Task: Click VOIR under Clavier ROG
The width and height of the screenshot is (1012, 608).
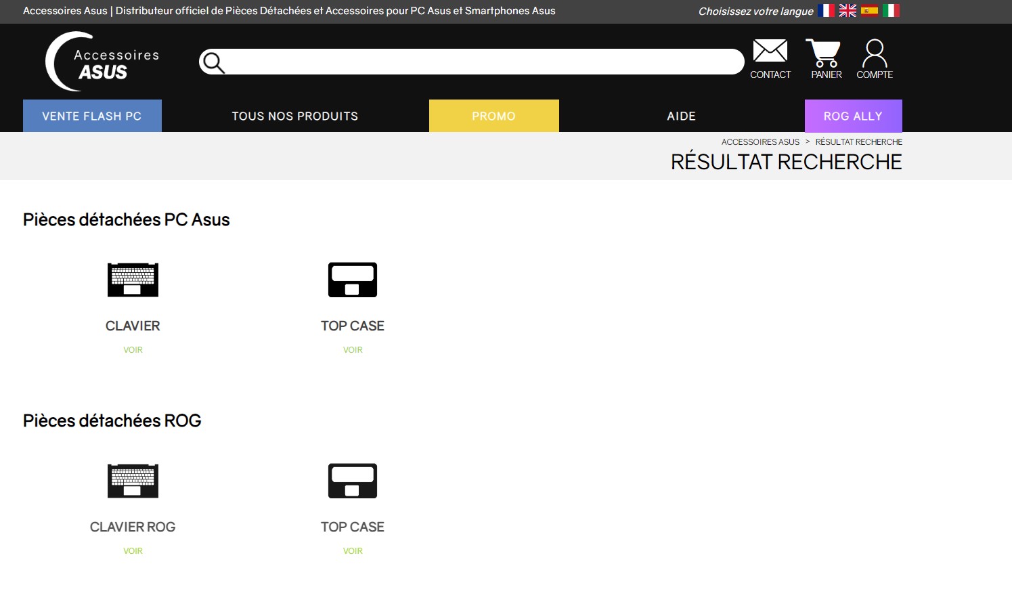Action: click(x=133, y=551)
